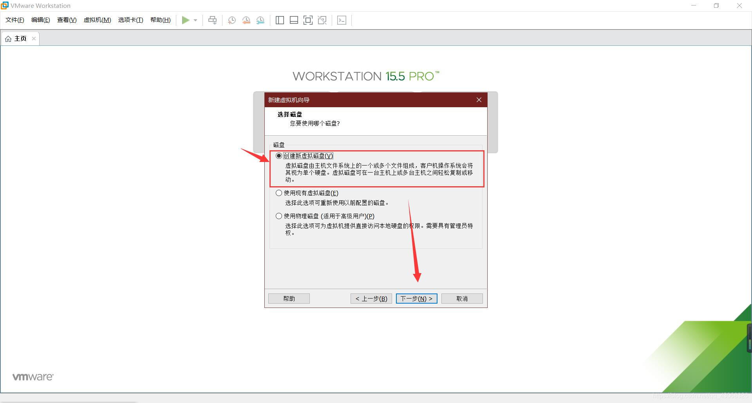Select 使用现有虚拟磁盘(E) radio button
This screenshot has height=403, width=752.
279,193
